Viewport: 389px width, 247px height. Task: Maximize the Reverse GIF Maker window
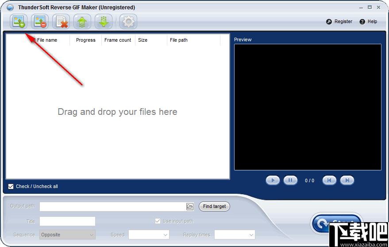click(370, 8)
